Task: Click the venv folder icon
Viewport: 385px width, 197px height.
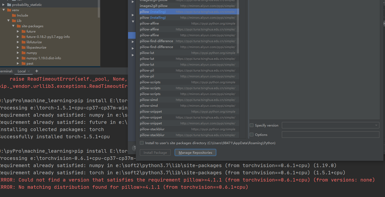Action: (9, 10)
